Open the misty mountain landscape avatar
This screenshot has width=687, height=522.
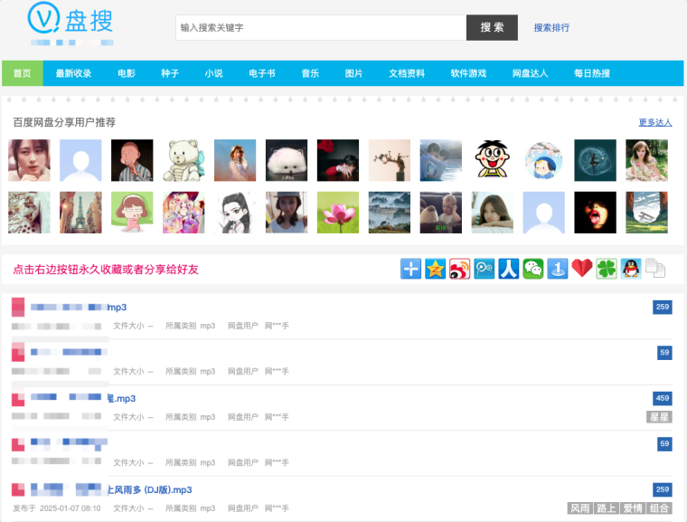[390, 213]
